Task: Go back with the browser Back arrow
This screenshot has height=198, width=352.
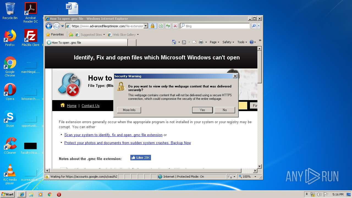Action: point(49,26)
